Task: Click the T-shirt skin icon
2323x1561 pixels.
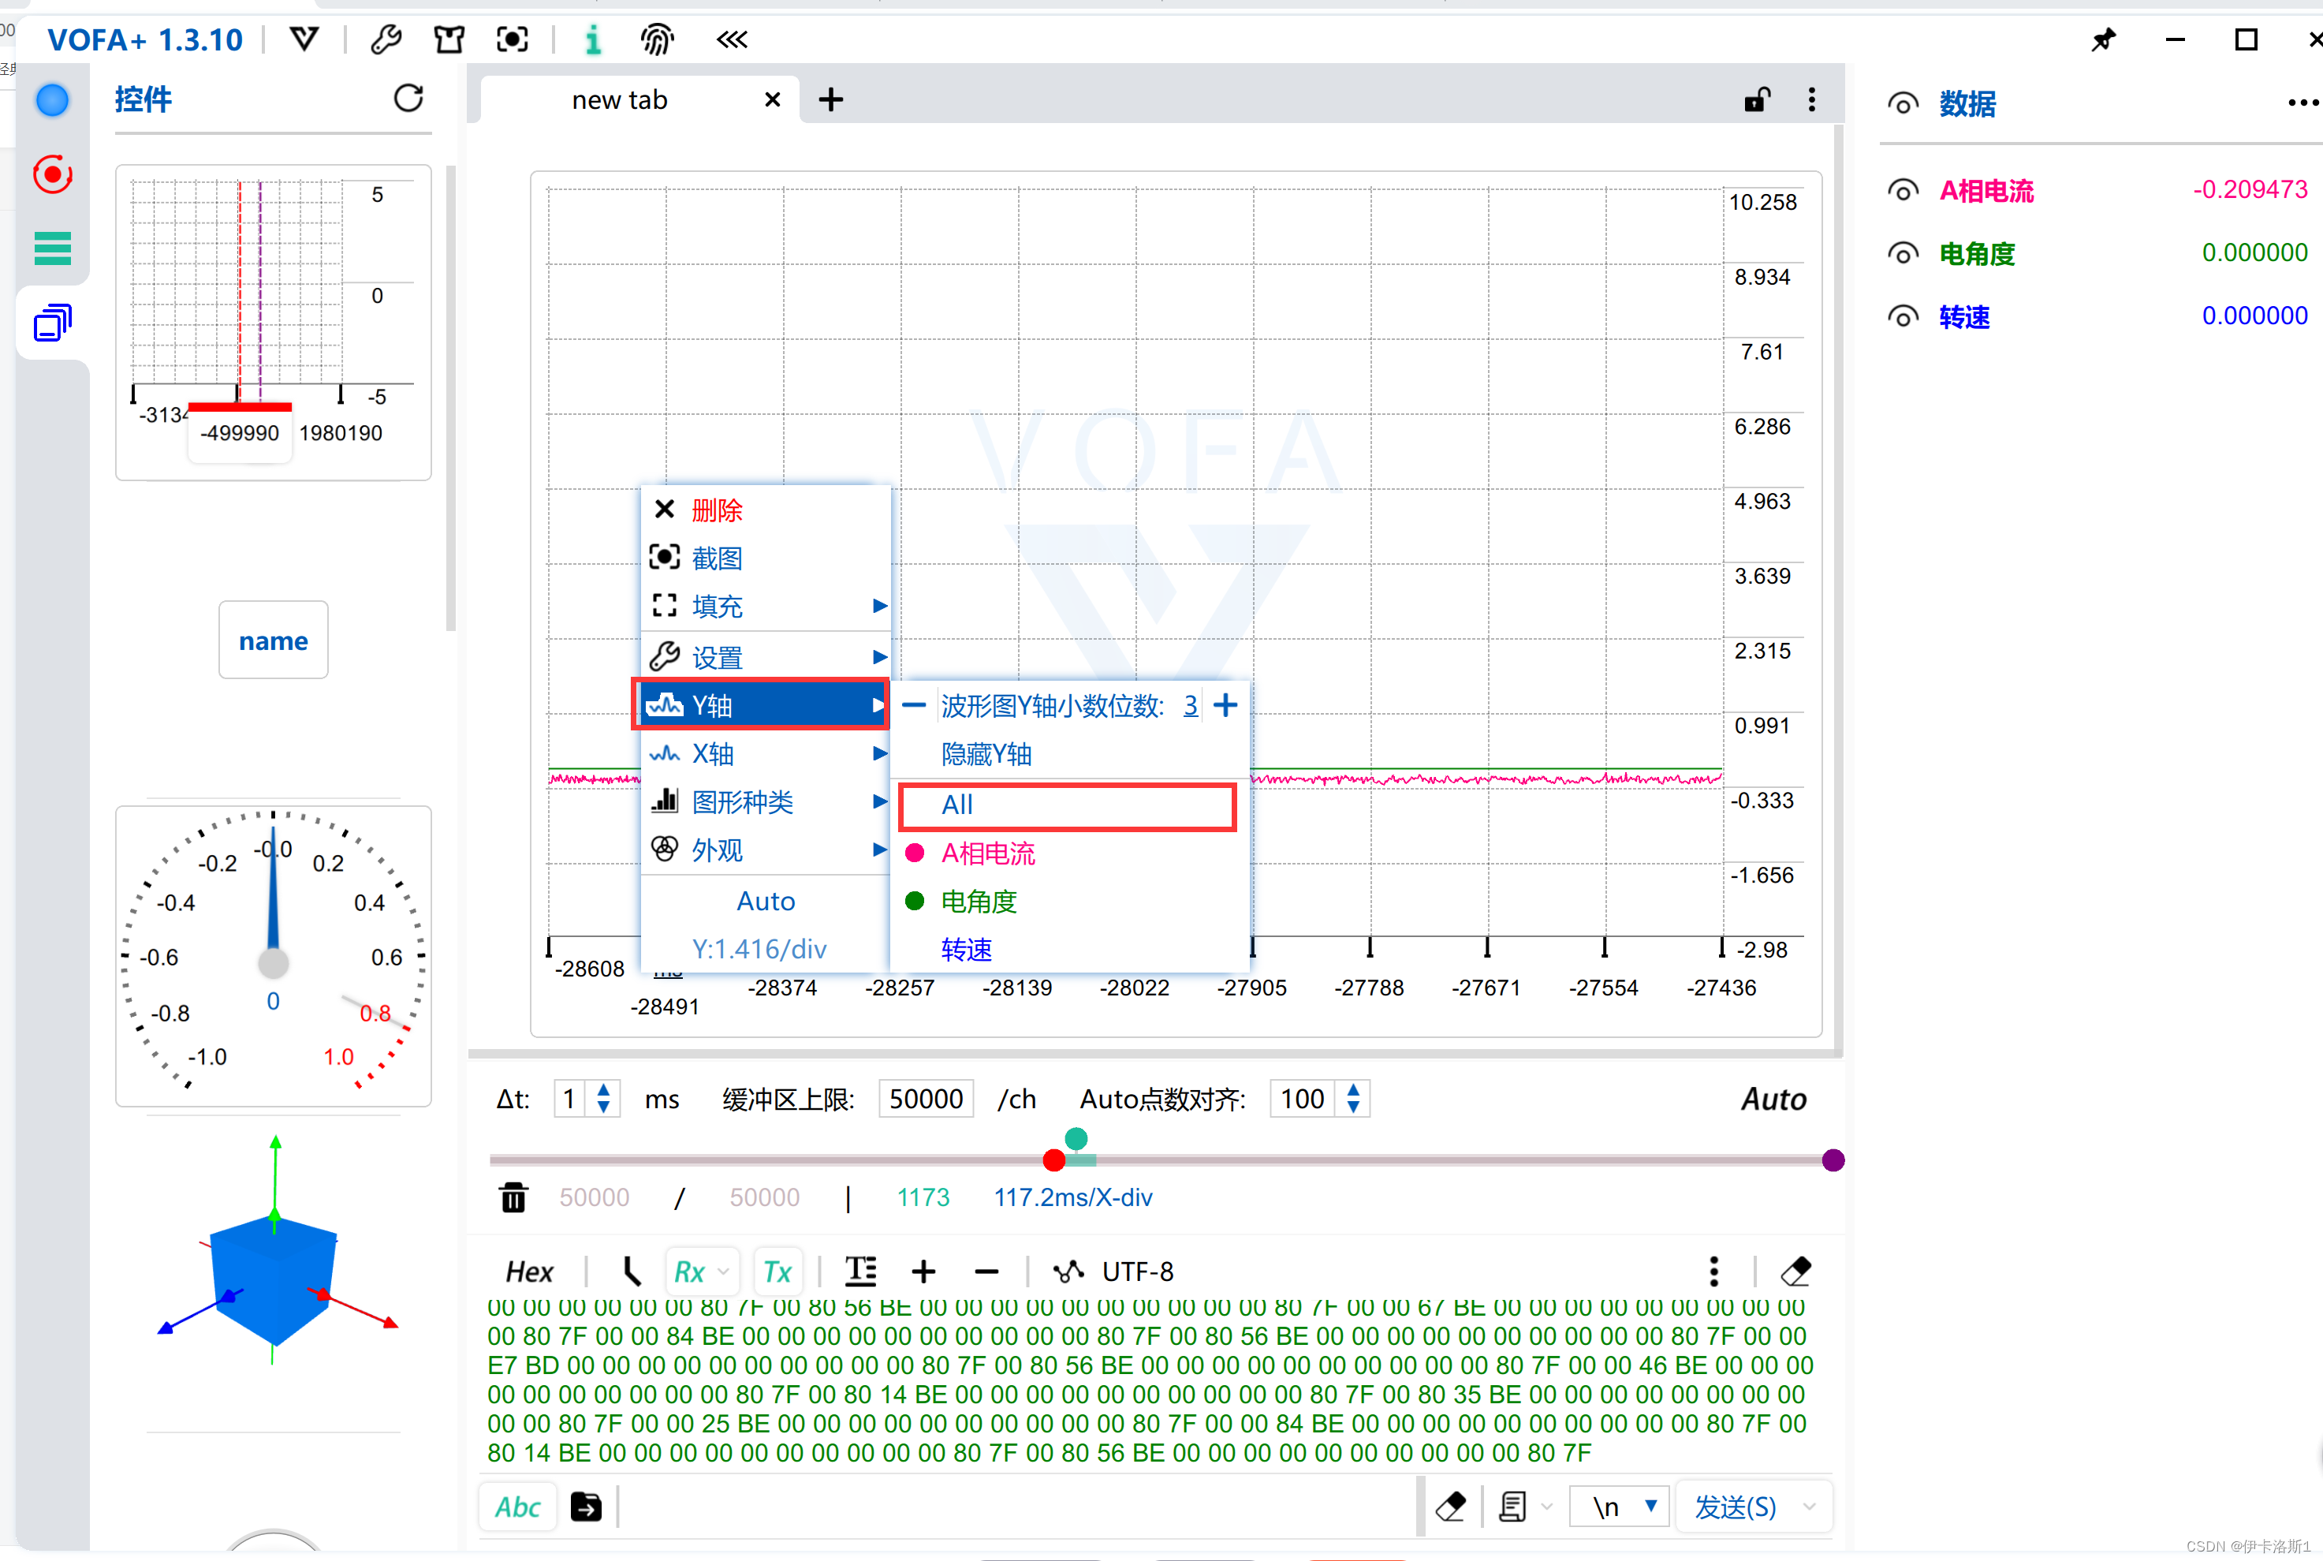Action: (449, 39)
